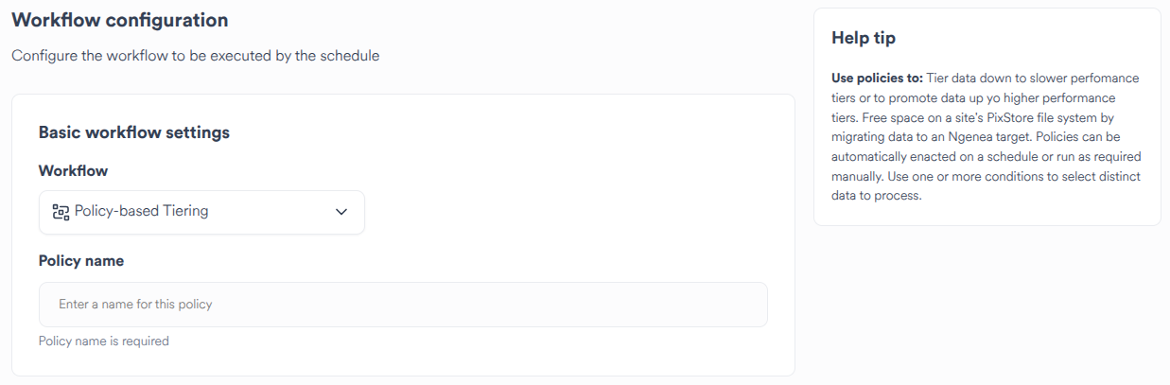Click the schedule workflow description subtitle
Viewport: 1170px width, 385px height.
tap(195, 56)
